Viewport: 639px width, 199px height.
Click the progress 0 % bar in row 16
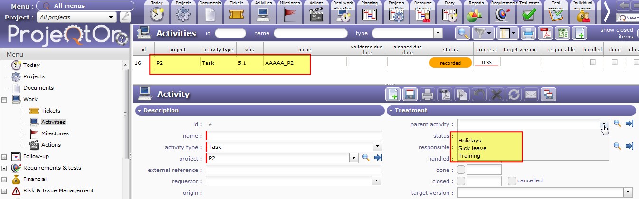coord(486,63)
